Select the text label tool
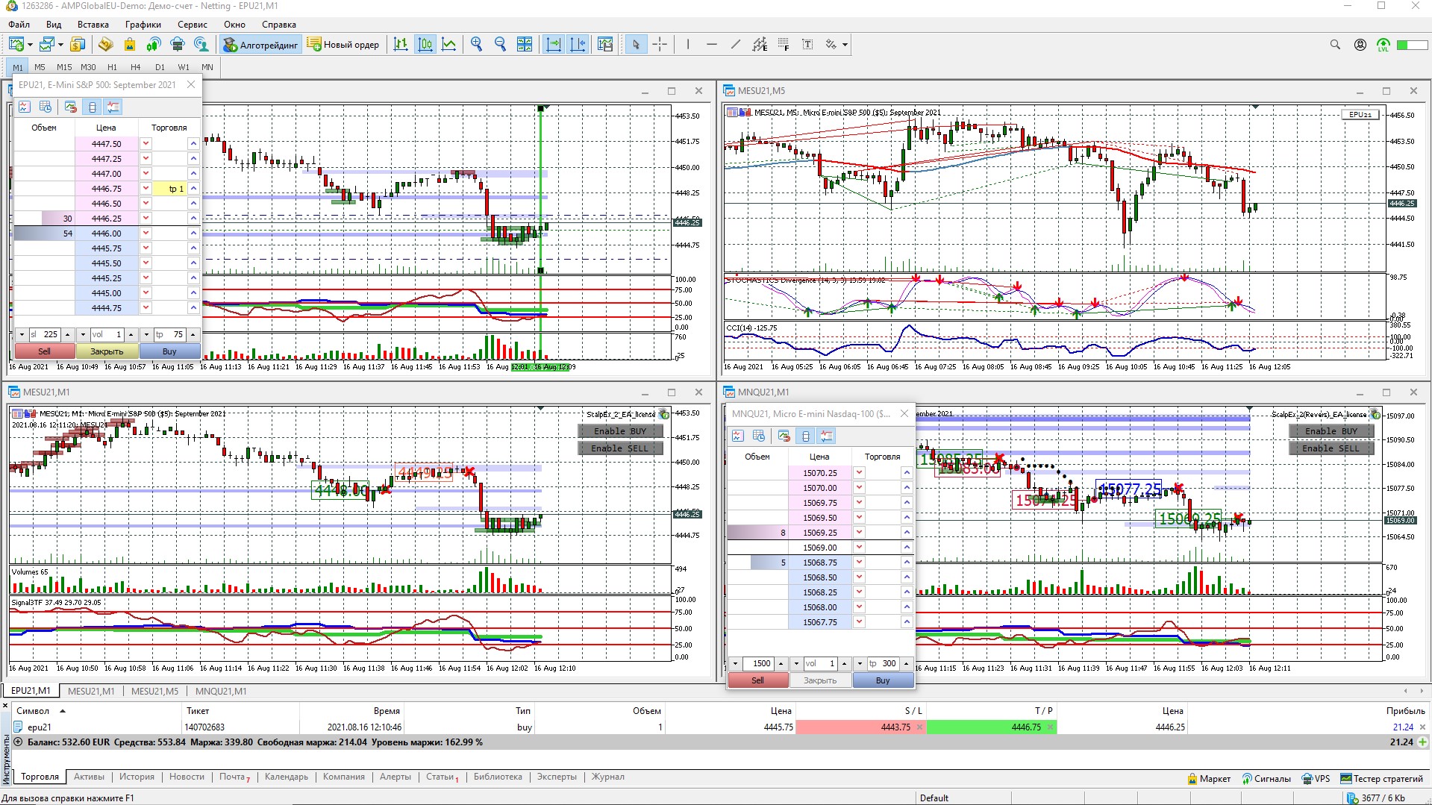1432x805 pixels. 807,45
